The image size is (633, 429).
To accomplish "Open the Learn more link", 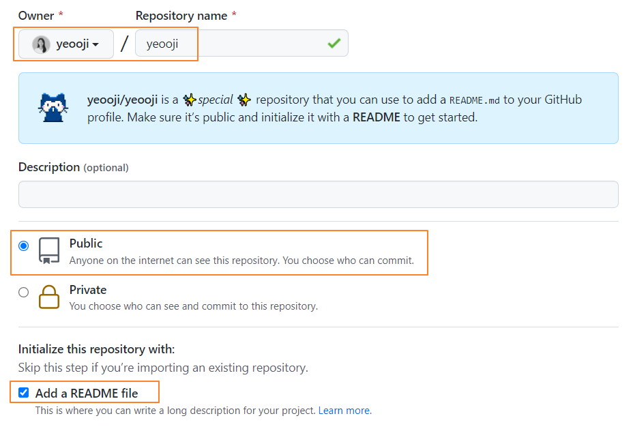I will click(x=344, y=411).
